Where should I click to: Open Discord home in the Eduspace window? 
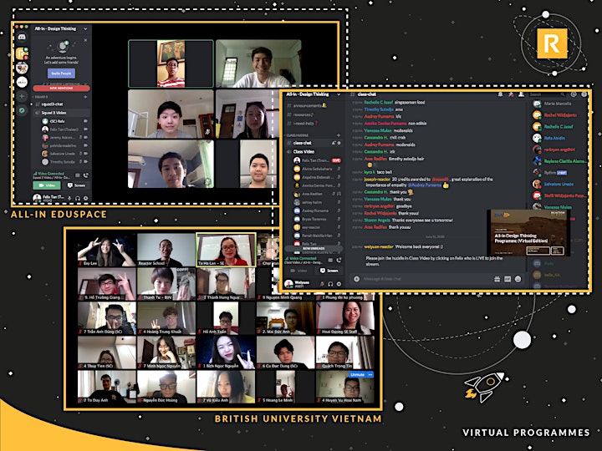point(22,38)
